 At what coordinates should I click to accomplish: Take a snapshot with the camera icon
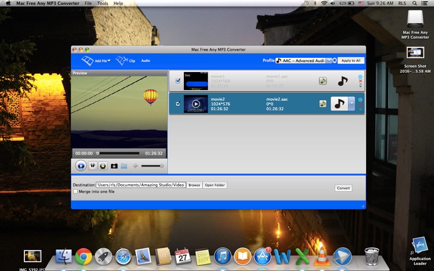coord(114,166)
